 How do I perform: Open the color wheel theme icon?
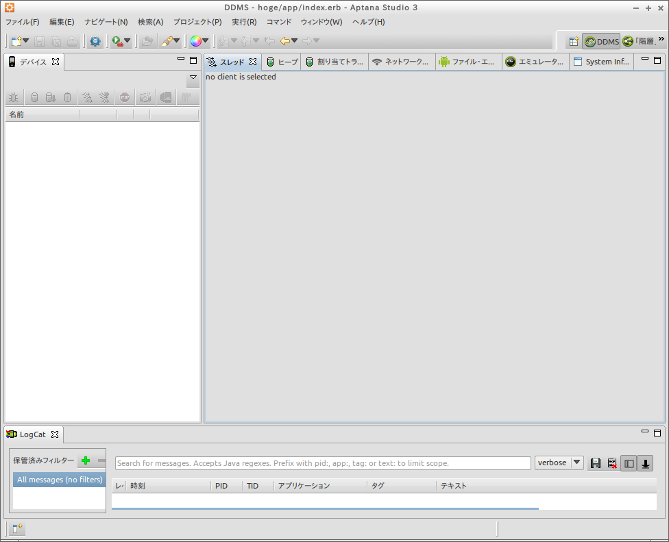tap(196, 41)
